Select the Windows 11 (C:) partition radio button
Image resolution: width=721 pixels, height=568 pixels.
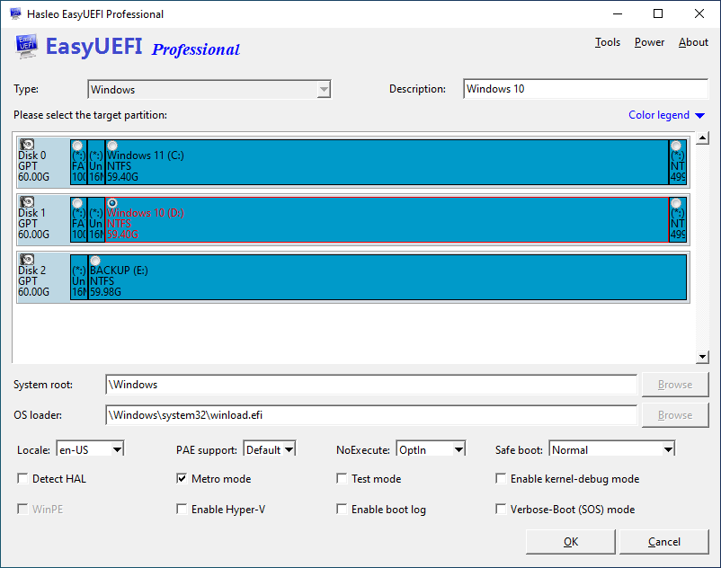tap(112, 146)
